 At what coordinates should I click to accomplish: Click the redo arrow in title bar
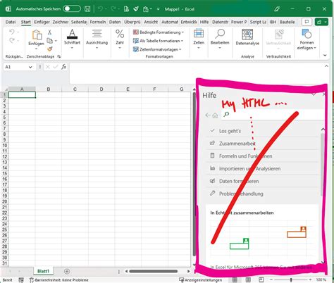click(x=113, y=9)
